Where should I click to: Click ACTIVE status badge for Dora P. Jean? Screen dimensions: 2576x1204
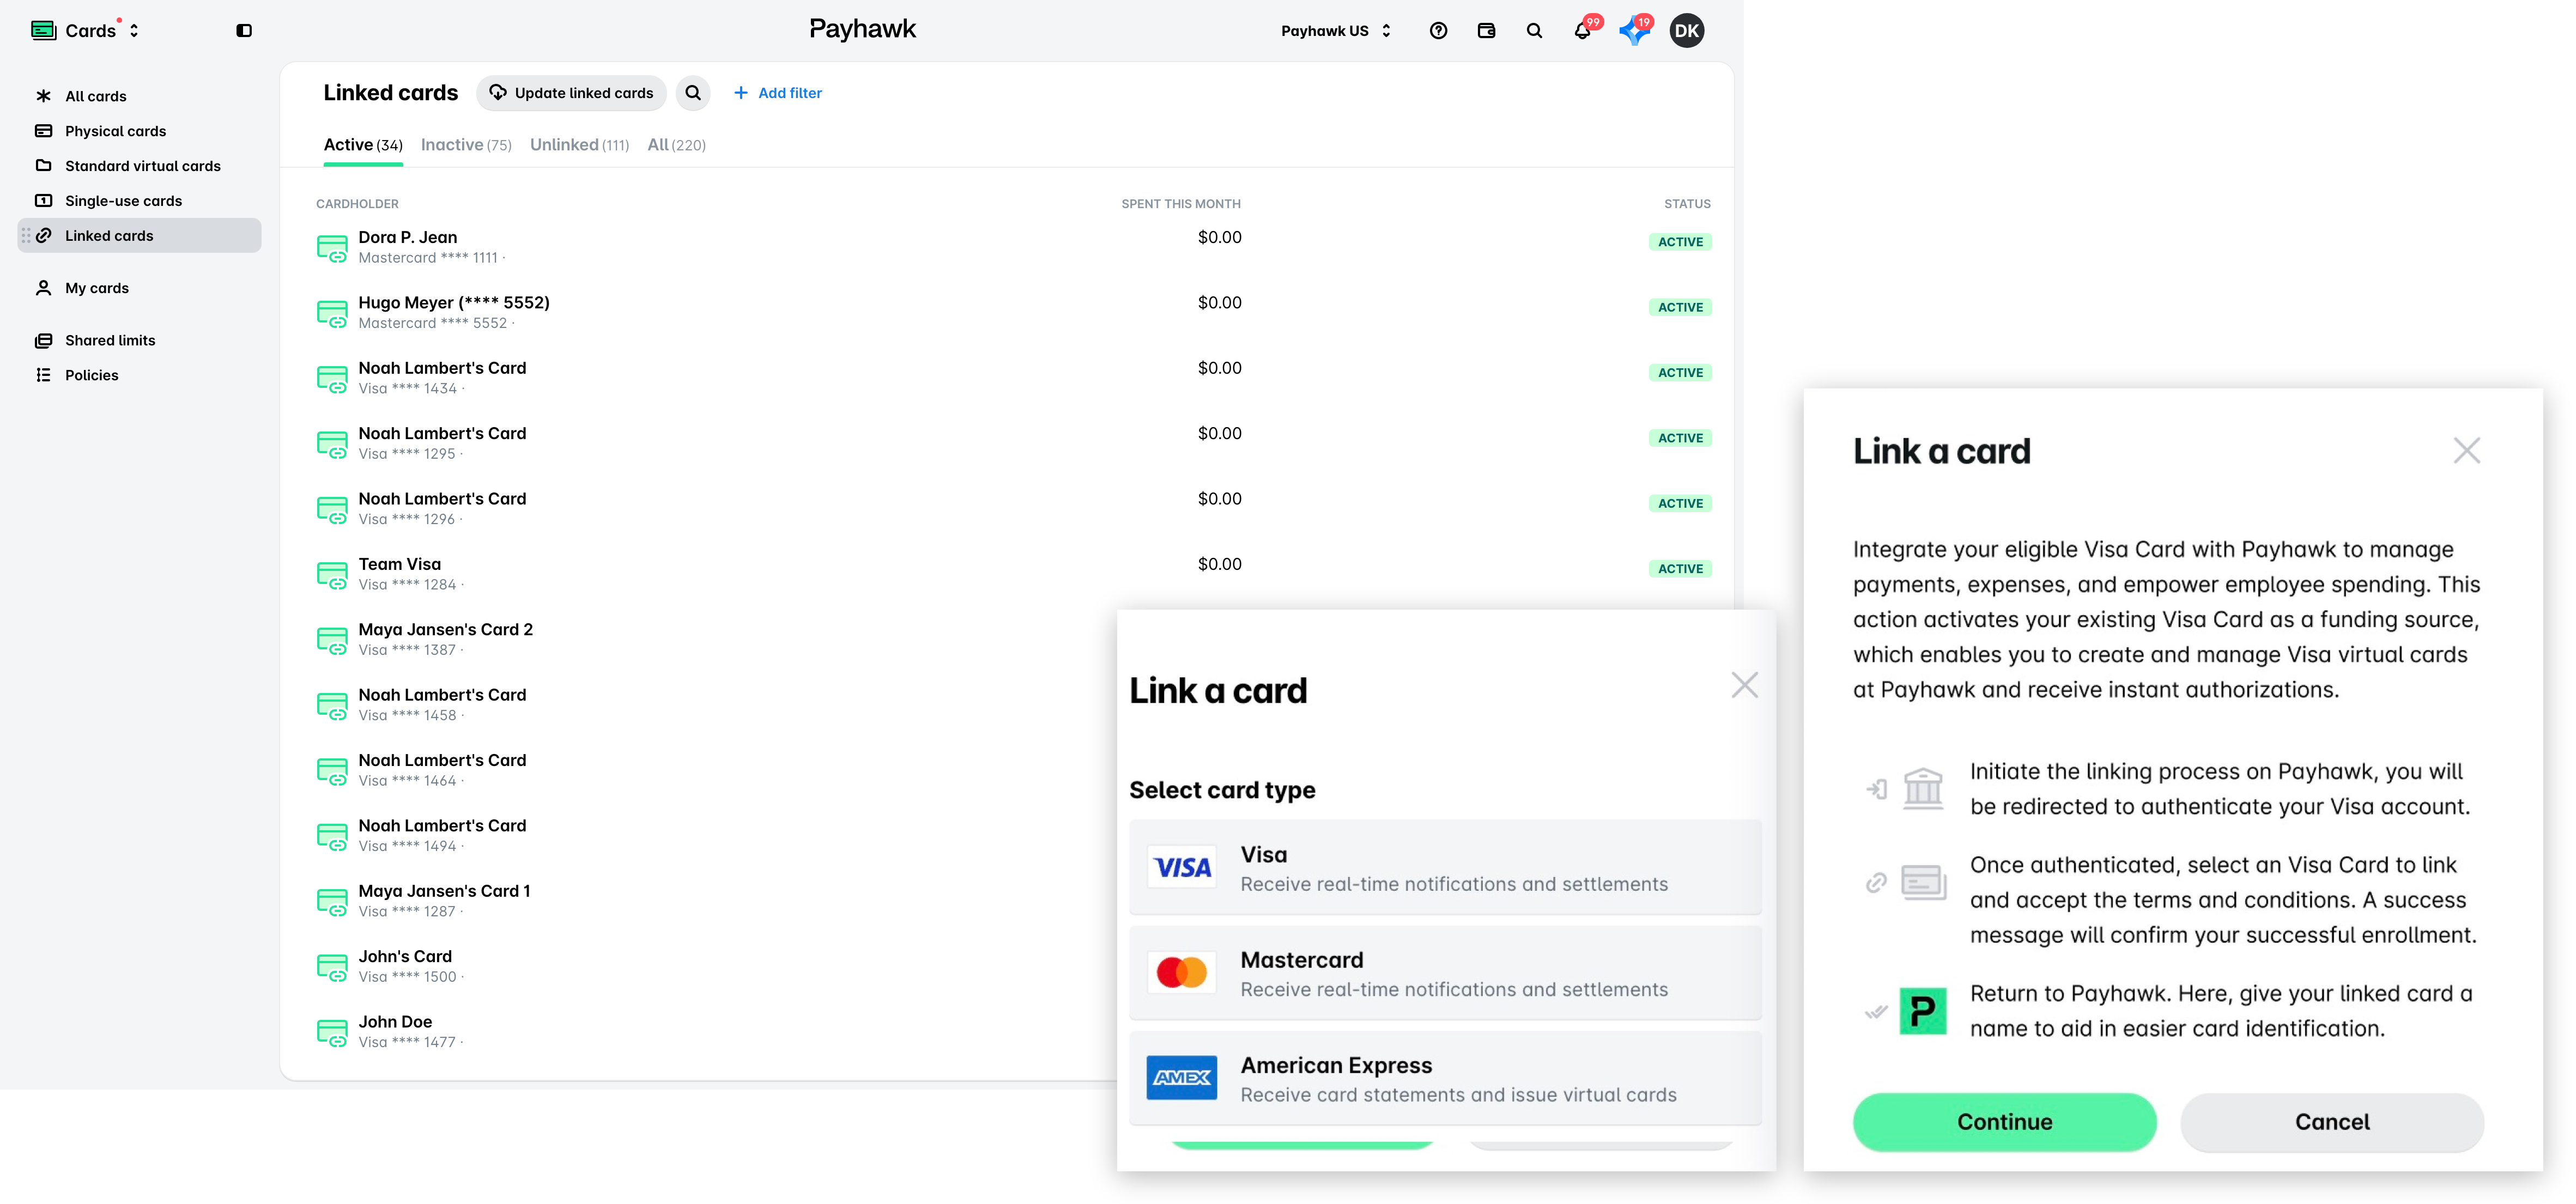tap(1680, 242)
